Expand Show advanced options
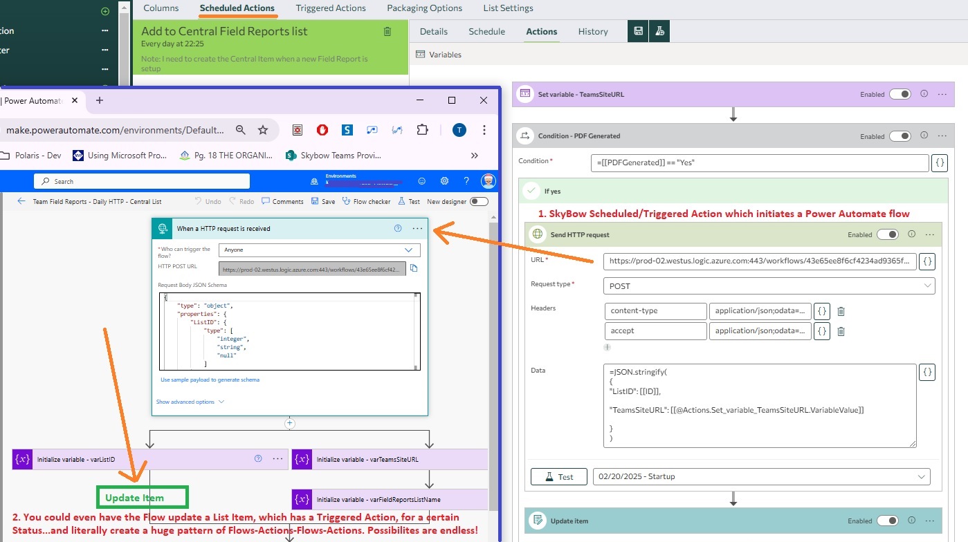This screenshot has height=542, width=968. (190, 402)
